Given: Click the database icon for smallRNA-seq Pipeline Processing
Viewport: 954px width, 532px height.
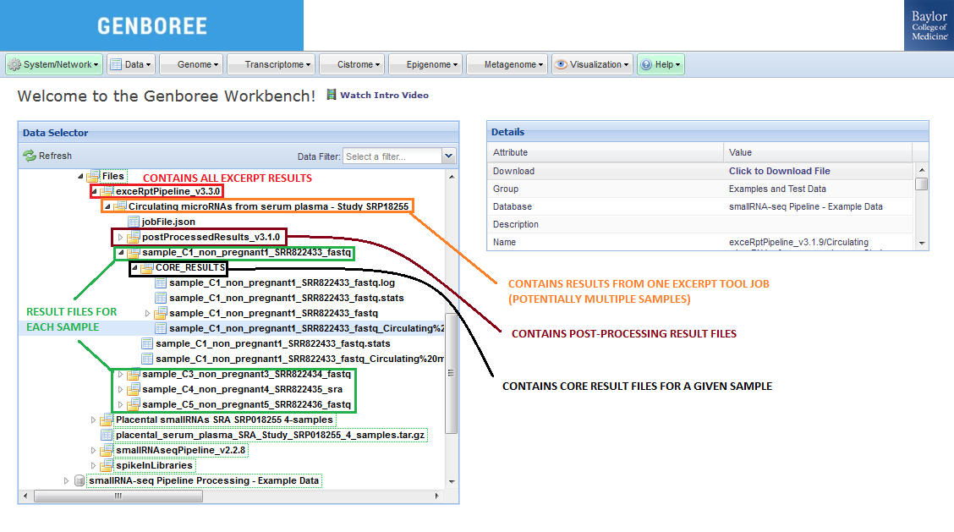Looking at the screenshot, I should pos(79,480).
